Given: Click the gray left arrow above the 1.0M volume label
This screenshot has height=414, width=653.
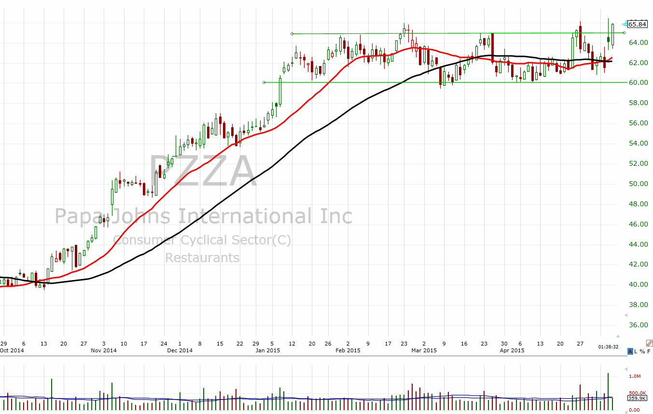Looking at the screenshot, I should (626, 369).
